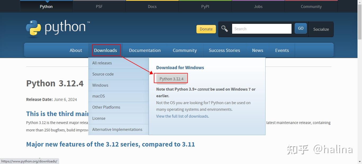Click the magnifying glass search icon
Screen dimensions: 362x164
click(x=225, y=29)
